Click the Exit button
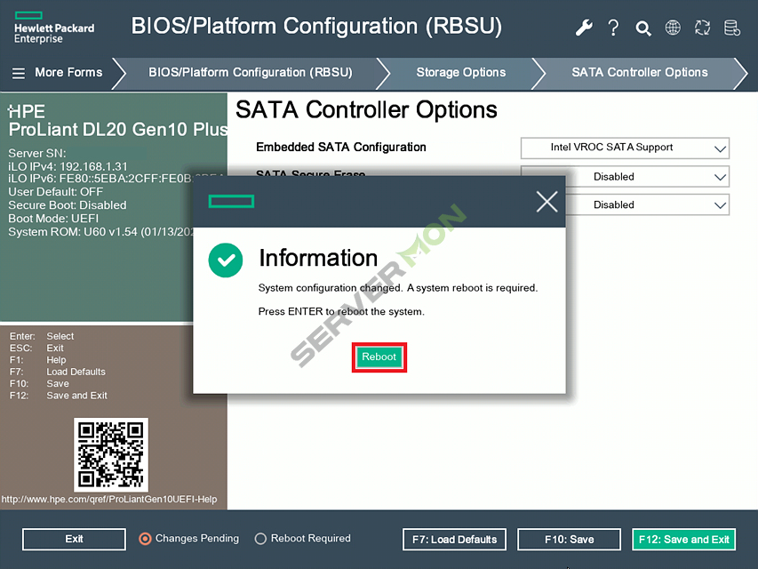 (x=74, y=539)
